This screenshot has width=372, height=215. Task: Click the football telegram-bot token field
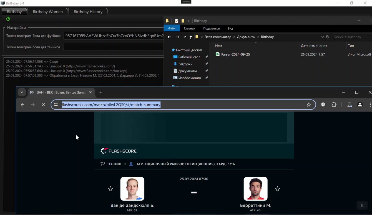[x=114, y=36]
